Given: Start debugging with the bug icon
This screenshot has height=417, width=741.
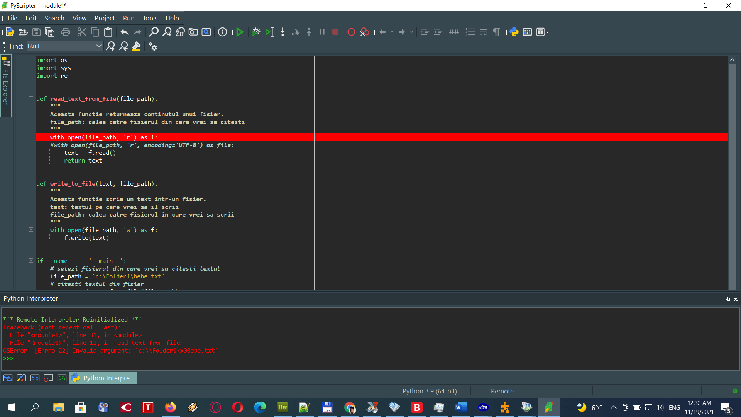Looking at the screenshot, I should tap(256, 32).
